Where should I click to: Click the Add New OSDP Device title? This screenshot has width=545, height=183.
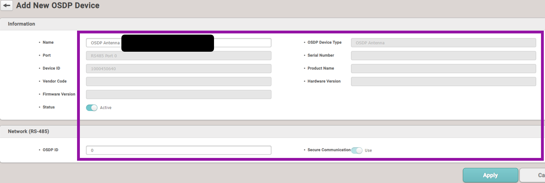(57, 6)
